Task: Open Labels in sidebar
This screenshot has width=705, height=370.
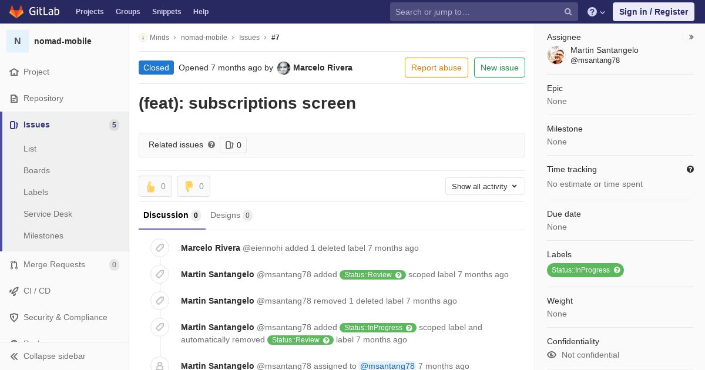Action: (36, 192)
